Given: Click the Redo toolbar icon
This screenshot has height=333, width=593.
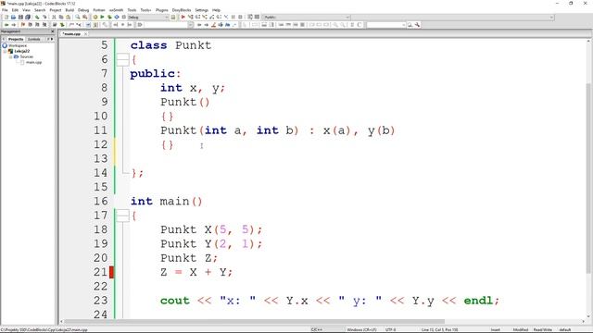Looking at the screenshot, I should click(44, 17).
